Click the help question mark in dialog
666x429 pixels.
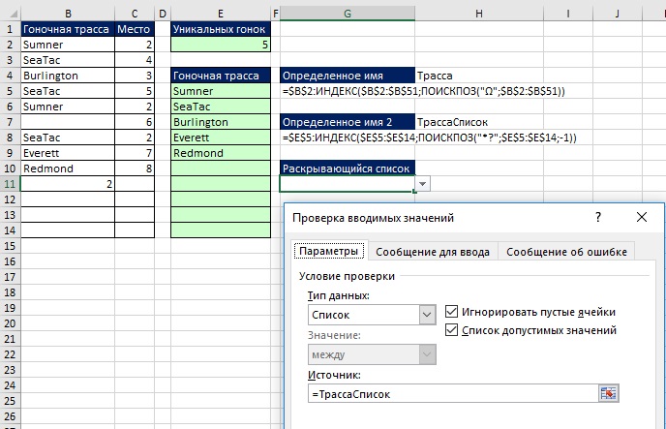click(597, 218)
